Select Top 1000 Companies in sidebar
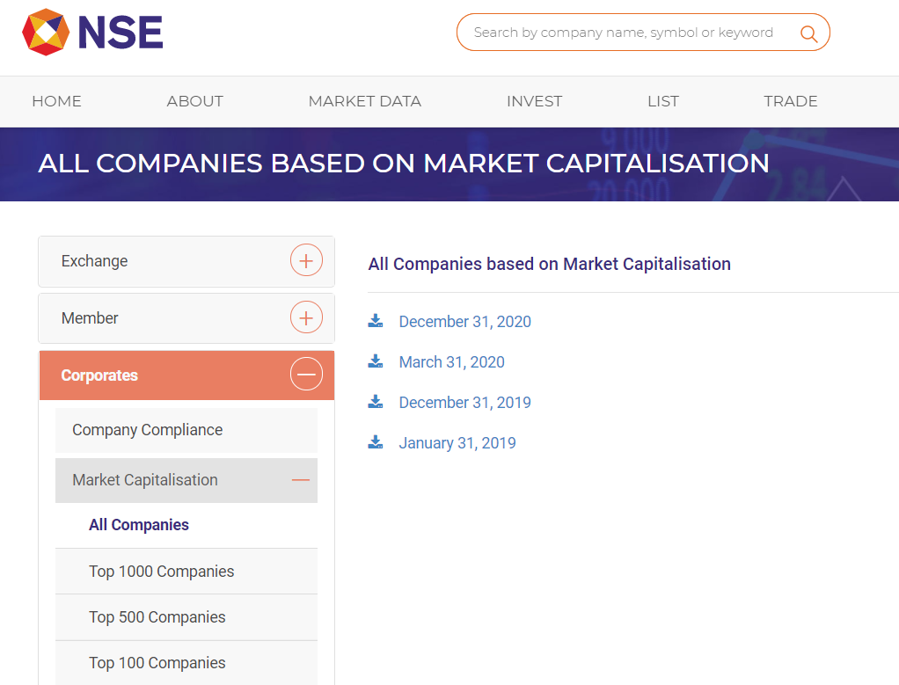 (161, 572)
